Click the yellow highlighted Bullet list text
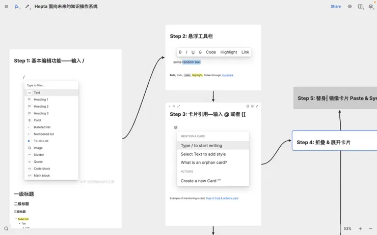The image size is (377, 235). tap(23, 219)
